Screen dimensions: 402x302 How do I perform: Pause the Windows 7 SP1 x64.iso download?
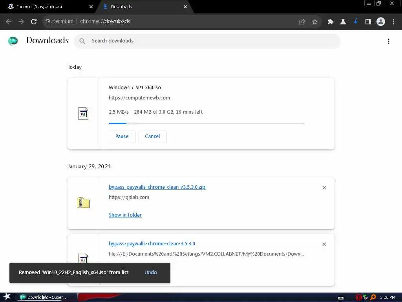click(122, 136)
